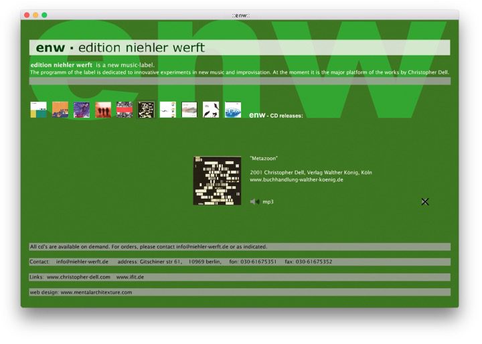Open the white cover with grey smudge
This screenshot has height=344, width=482.
click(x=189, y=110)
